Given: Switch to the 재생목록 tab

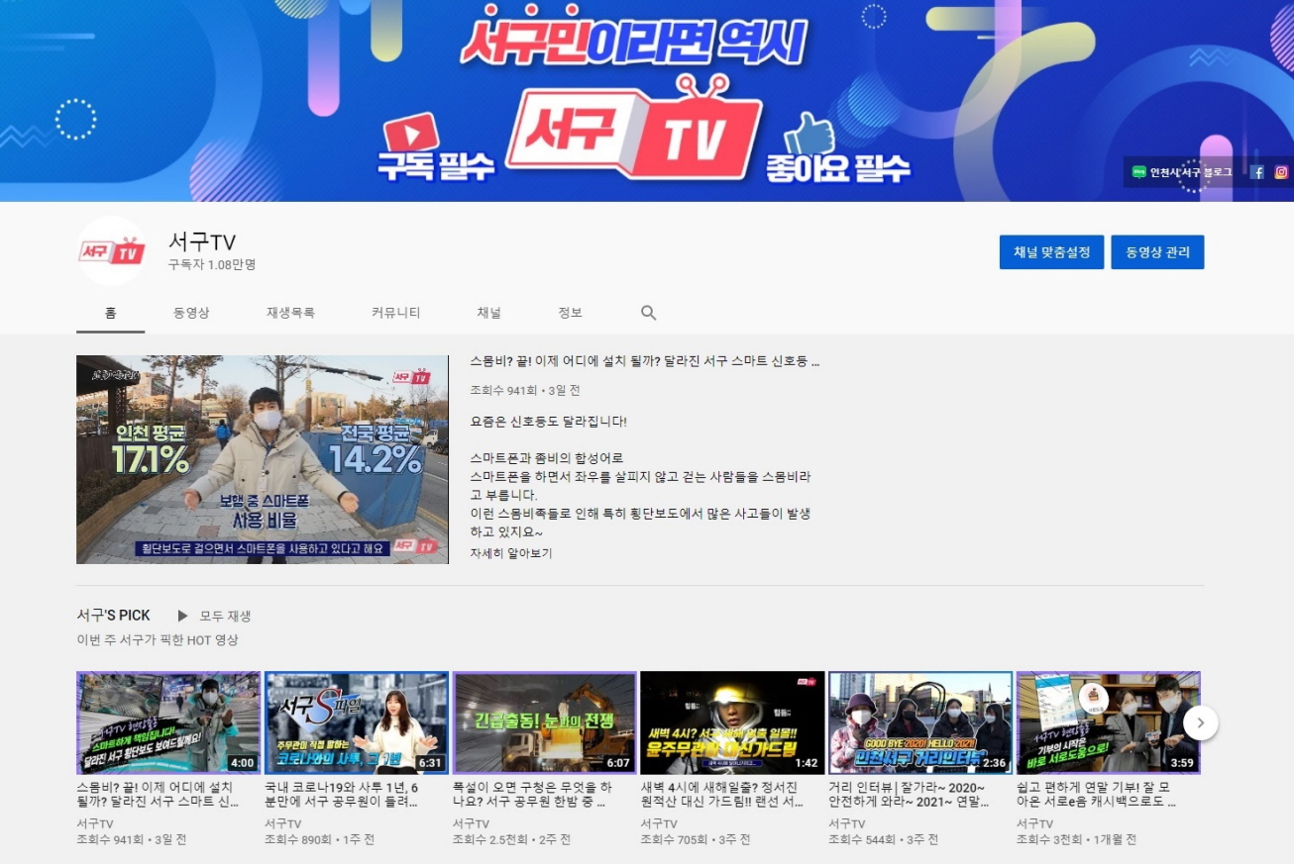Looking at the screenshot, I should [x=290, y=313].
